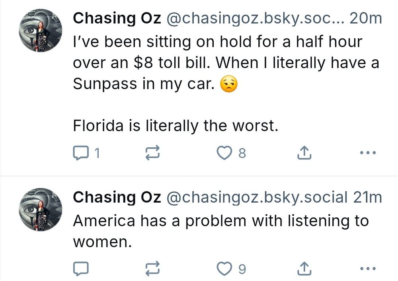
Task: Share the listening to women post
Action: pyautogui.click(x=304, y=269)
